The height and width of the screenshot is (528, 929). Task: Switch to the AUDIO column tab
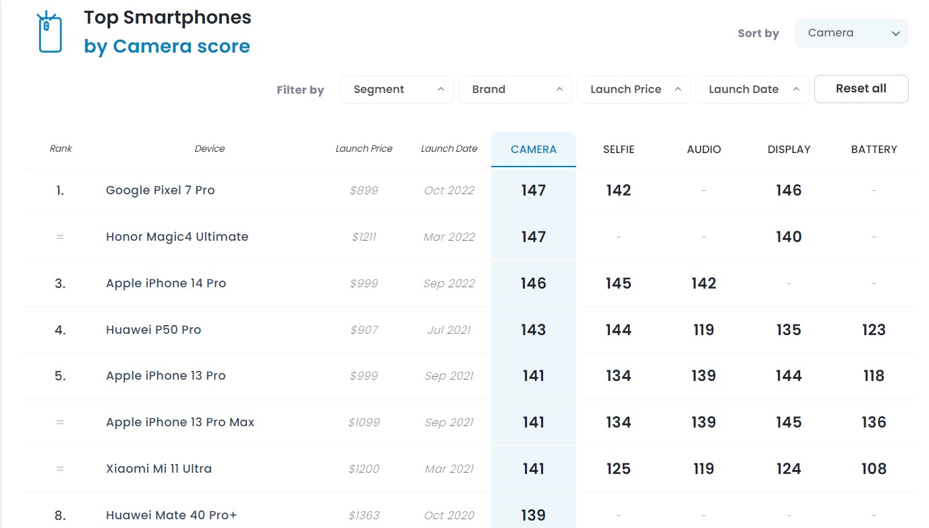click(704, 150)
